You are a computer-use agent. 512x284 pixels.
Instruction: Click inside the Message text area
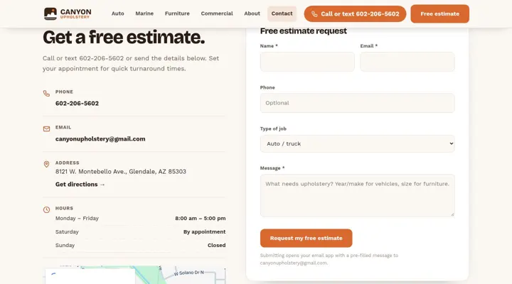pyautogui.click(x=357, y=196)
